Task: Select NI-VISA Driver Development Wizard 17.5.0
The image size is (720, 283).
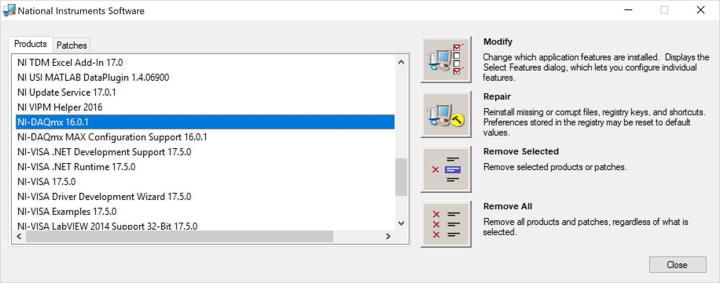Action: point(205,196)
